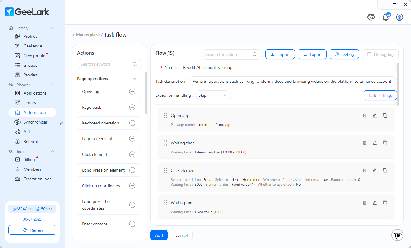
Task: Add Long press the coordinates plus icon
Action: pyautogui.click(x=132, y=205)
